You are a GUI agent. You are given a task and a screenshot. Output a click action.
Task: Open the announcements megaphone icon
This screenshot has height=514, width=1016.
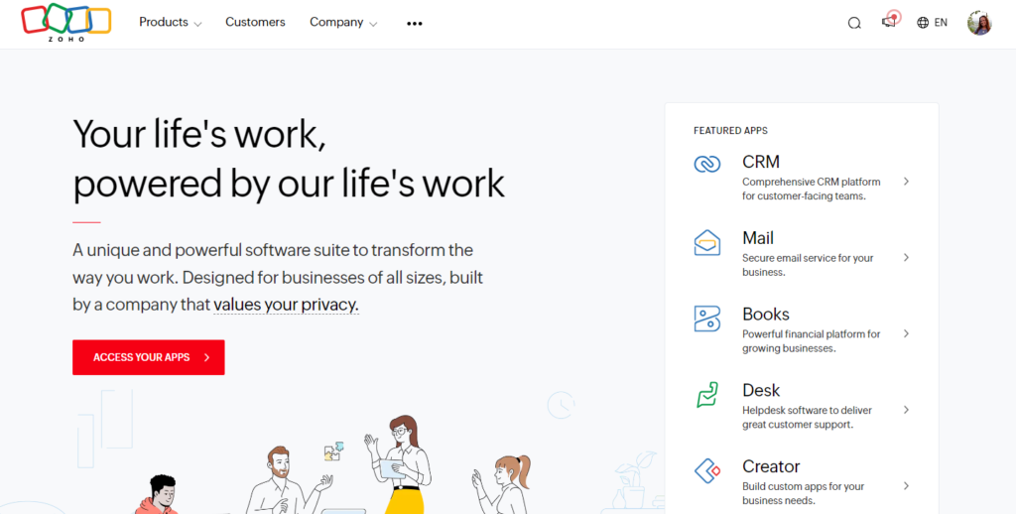click(889, 22)
